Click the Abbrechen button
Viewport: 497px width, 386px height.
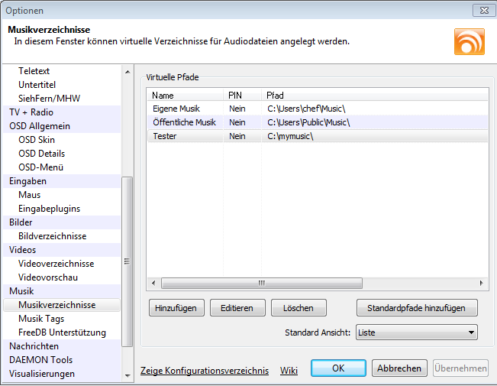click(x=399, y=368)
